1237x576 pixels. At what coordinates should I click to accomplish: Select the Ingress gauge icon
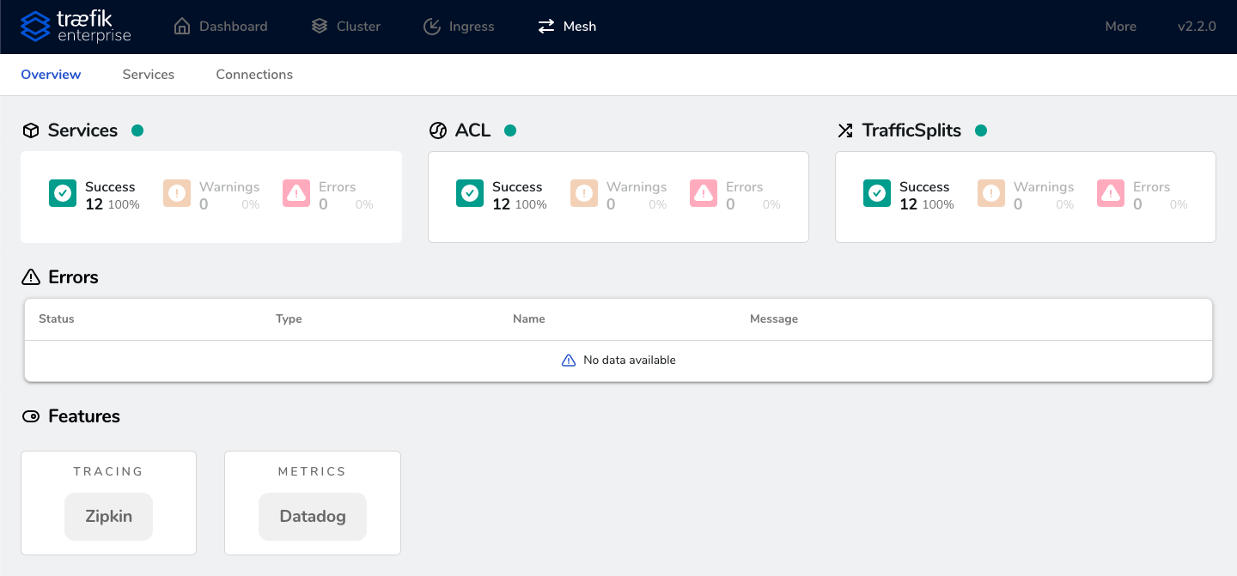click(x=432, y=26)
